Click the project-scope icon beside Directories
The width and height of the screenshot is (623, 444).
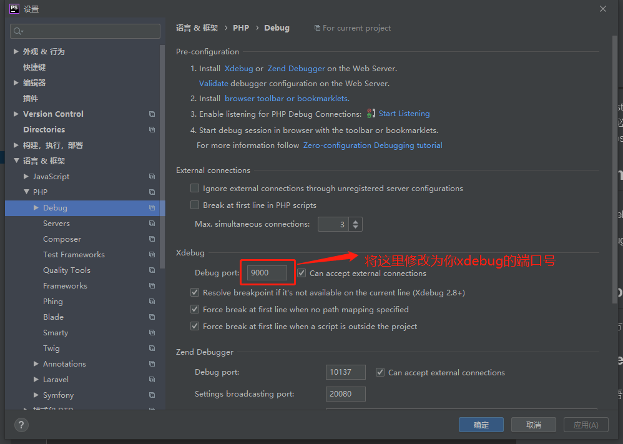[152, 130]
